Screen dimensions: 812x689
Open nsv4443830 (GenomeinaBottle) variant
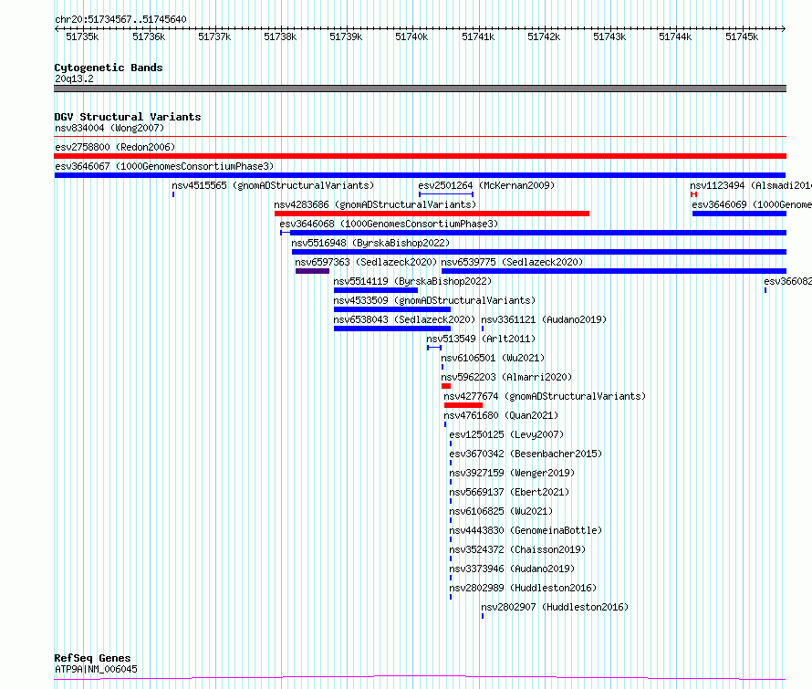pos(526,530)
